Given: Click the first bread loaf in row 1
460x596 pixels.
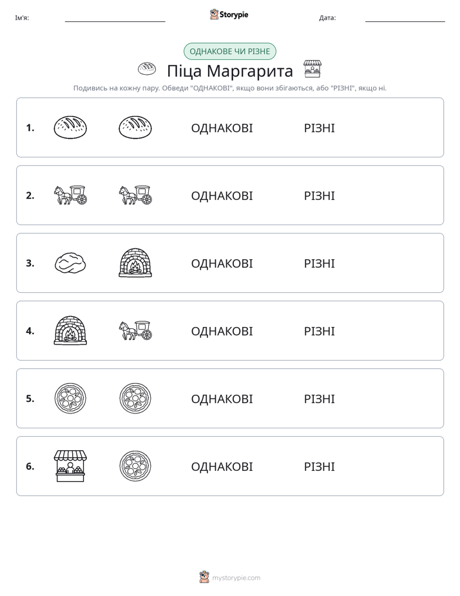Looking at the screenshot, I should [70, 127].
